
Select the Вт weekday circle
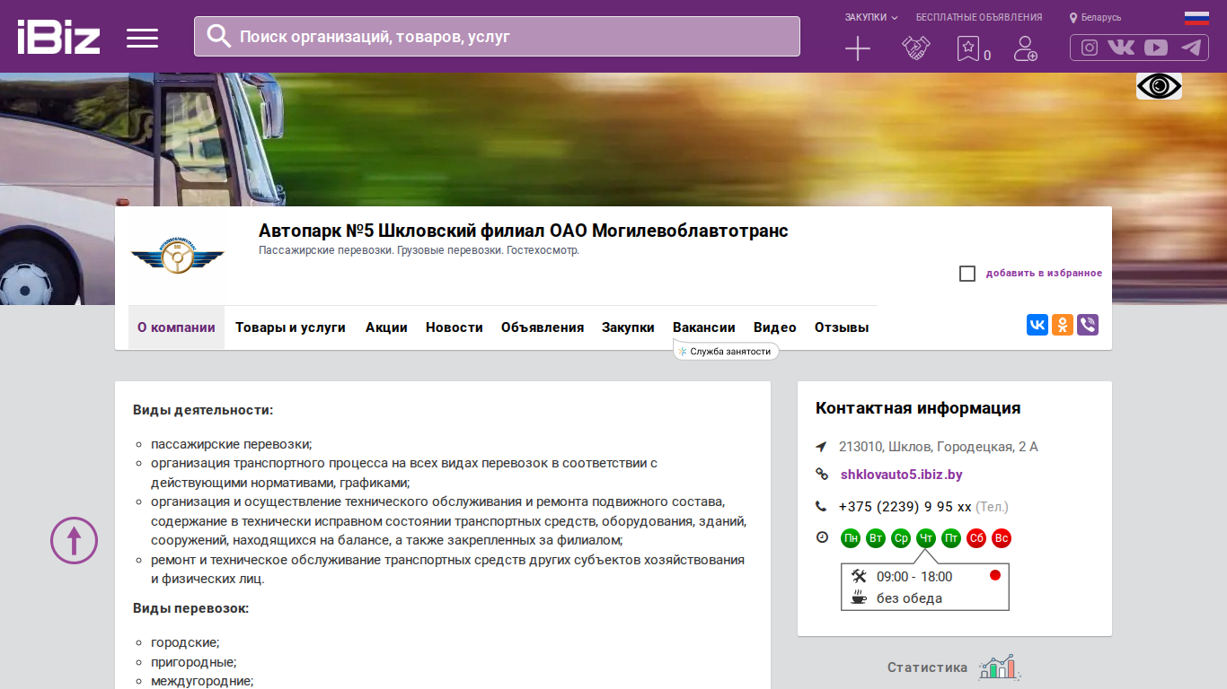(876, 538)
